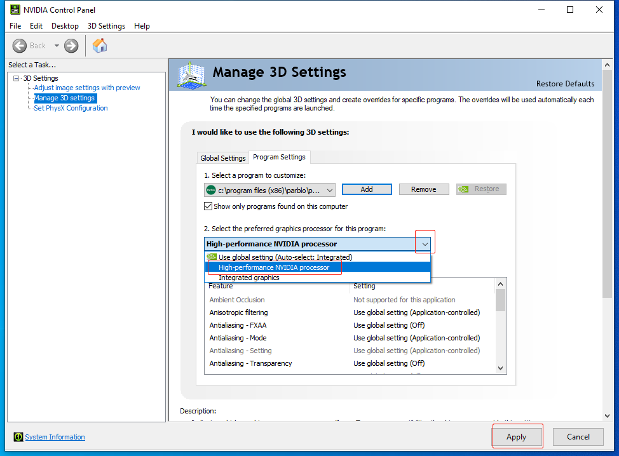Toggle Show only programs found on this computer
Image resolution: width=619 pixels, height=456 pixels.
pos(208,206)
